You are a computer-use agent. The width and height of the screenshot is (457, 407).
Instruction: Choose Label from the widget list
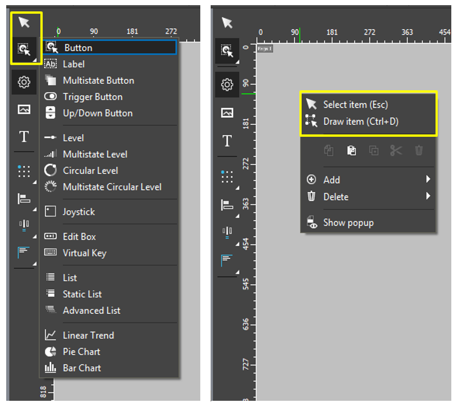pos(73,64)
